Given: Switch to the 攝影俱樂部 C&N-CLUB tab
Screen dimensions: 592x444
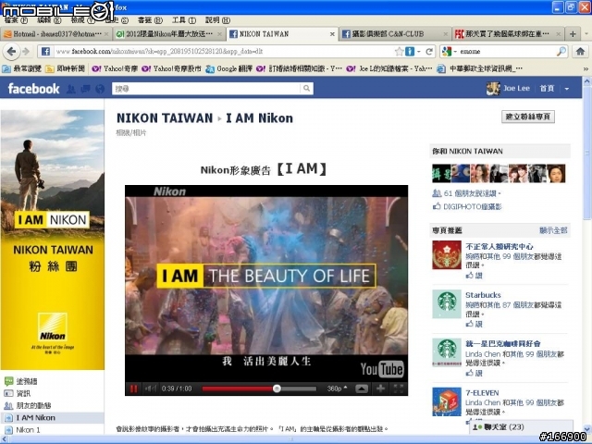Looking at the screenshot, I should (395, 34).
